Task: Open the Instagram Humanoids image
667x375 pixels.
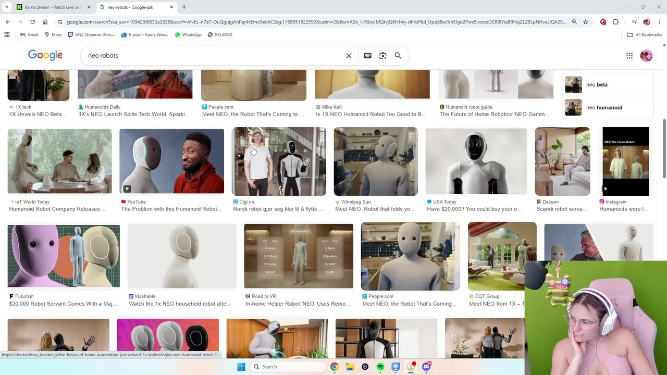Action: click(x=626, y=161)
